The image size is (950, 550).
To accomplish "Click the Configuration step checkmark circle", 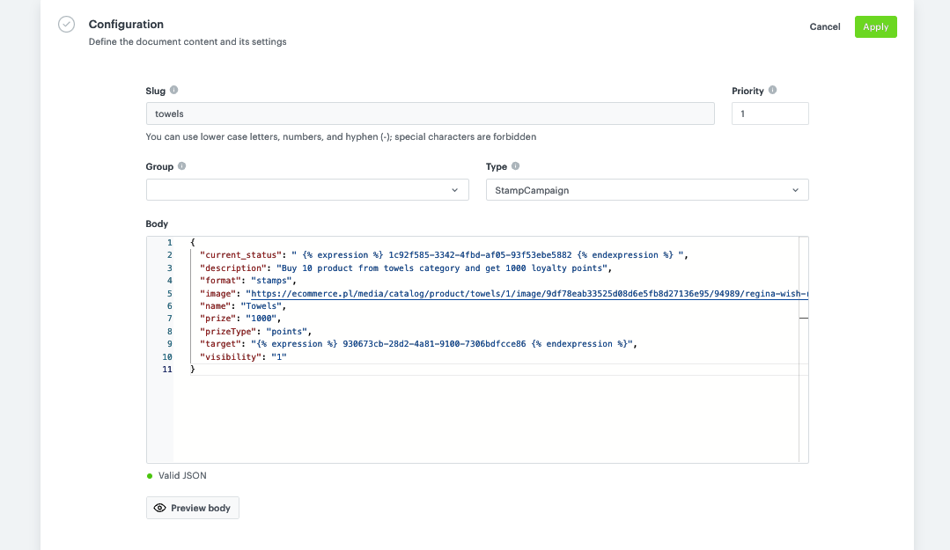I will pyautogui.click(x=66, y=24).
